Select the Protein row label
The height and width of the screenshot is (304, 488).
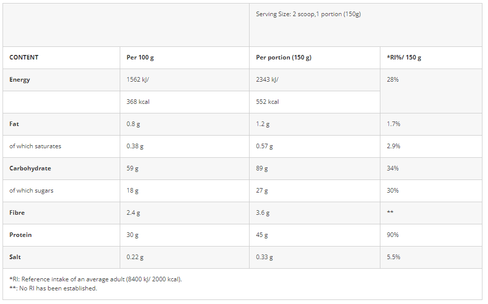point(20,235)
